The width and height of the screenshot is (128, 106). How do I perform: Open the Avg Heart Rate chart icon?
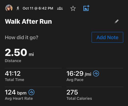coord(31,92)
